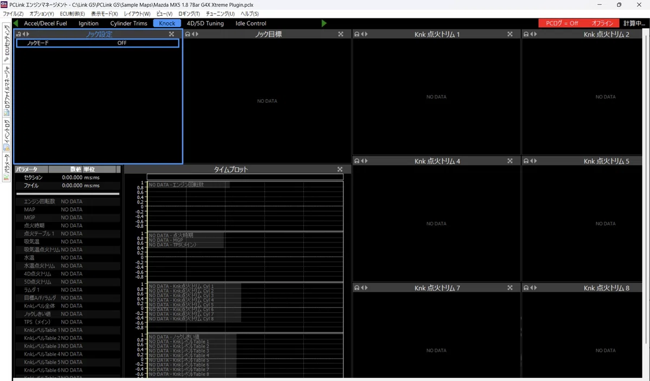
Task: Go to the previous page with the green left arrow
Action: [16, 23]
